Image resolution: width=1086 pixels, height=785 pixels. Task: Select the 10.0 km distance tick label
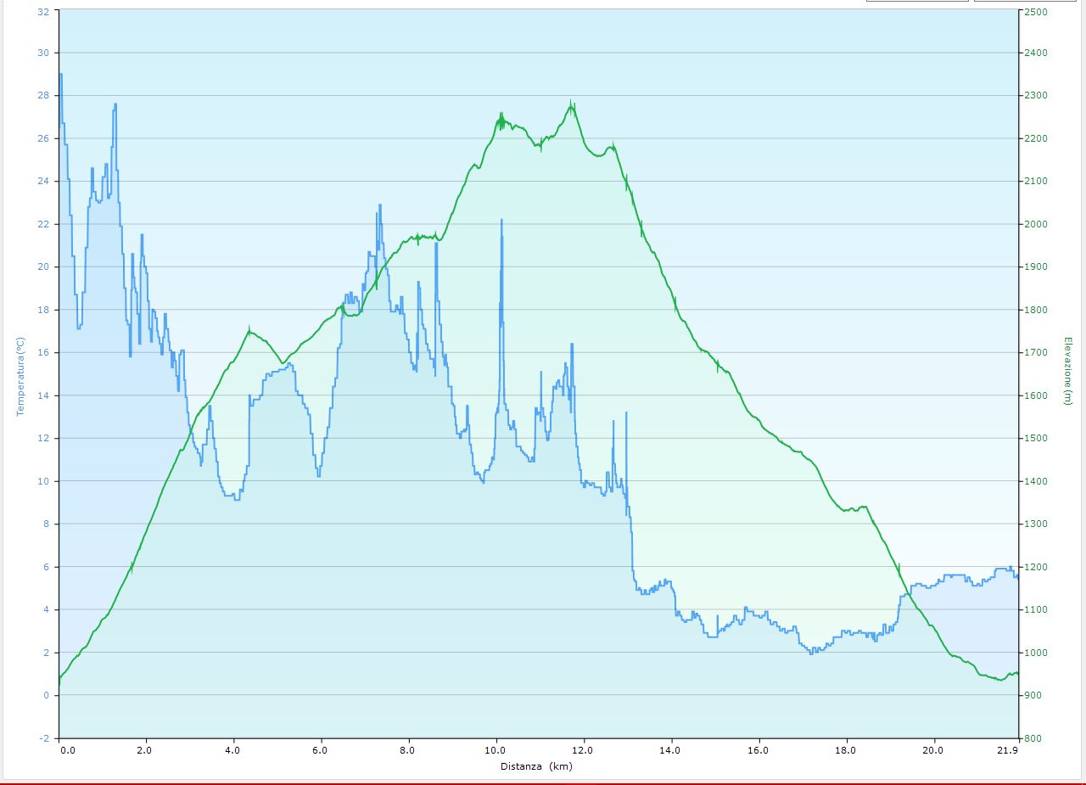tap(496, 750)
